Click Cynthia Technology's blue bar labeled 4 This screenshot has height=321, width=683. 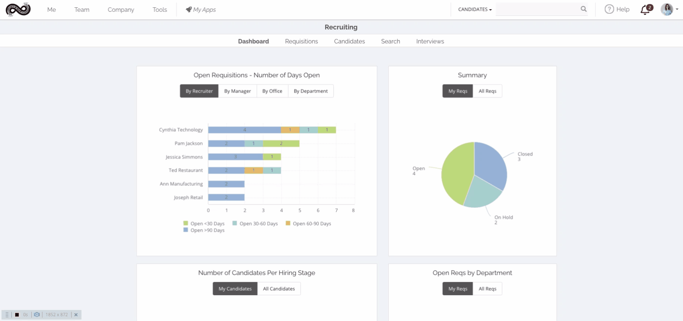click(245, 130)
